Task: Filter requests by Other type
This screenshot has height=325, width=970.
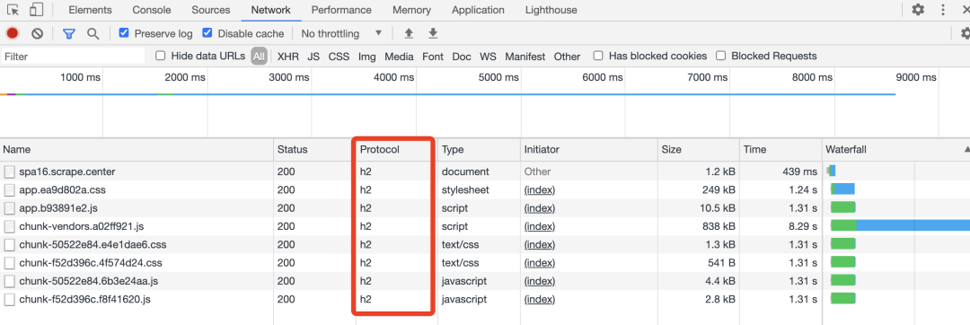Action: [x=568, y=57]
